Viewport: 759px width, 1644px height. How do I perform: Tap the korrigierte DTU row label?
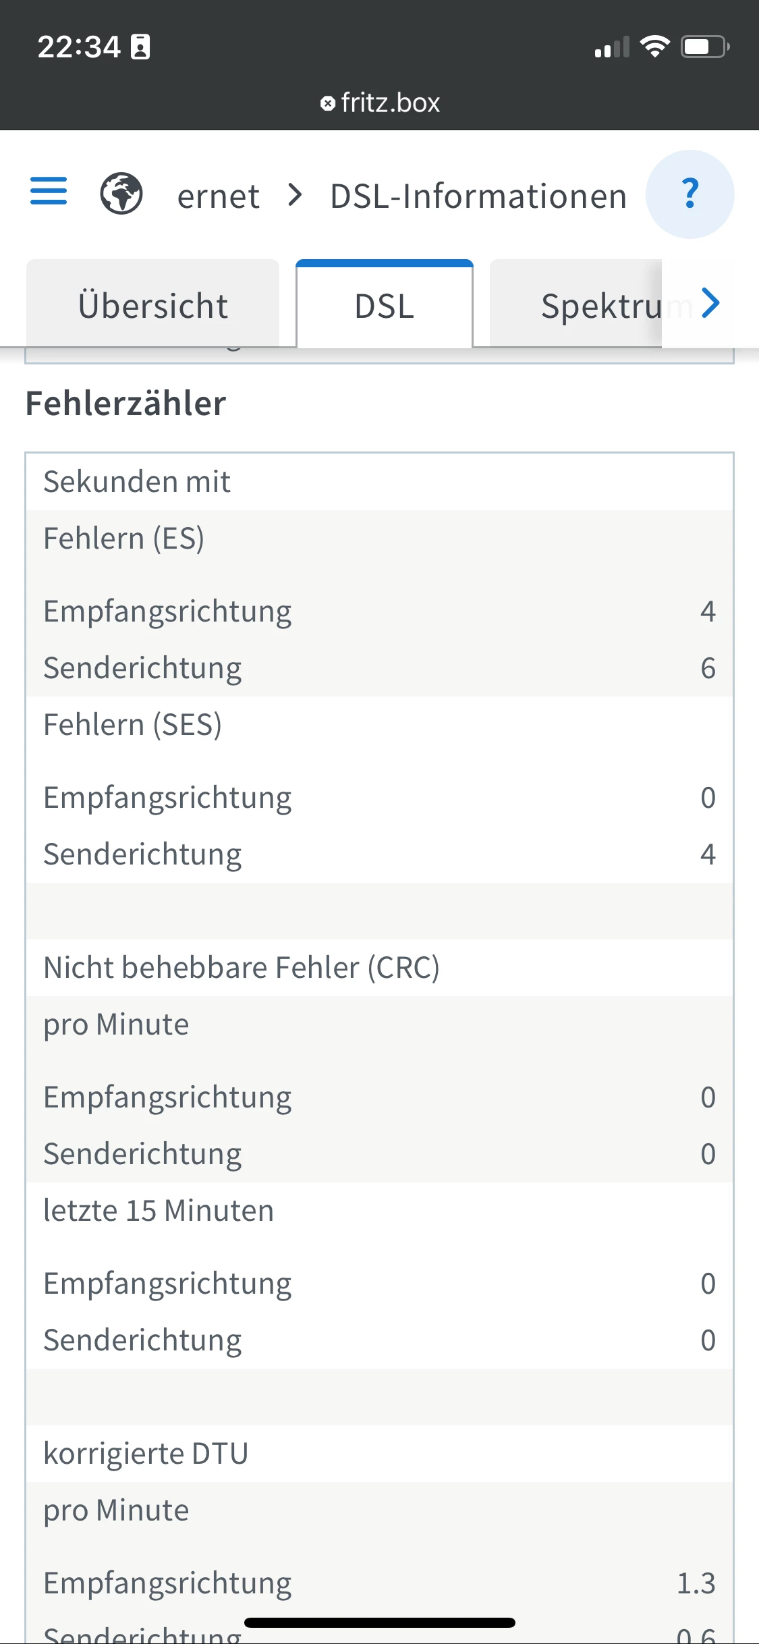[146, 1453]
